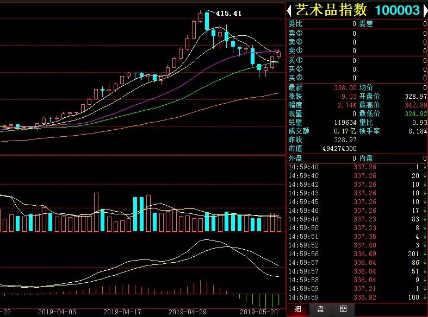Select the 14:59:51 tick at 337.35
Viewport: 428px width, 317px height.
357,237
